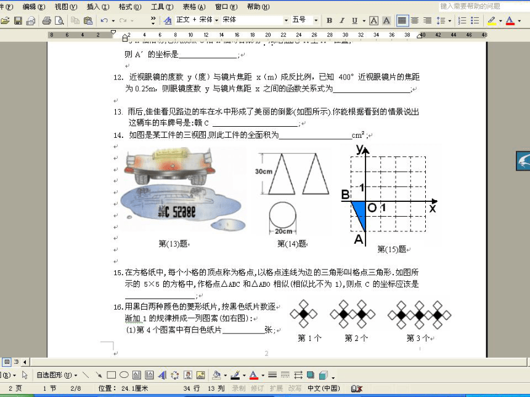This screenshot has height=397, width=530.
Task: Toggle Justify paragraph alignment
Action: [x=402, y=21]
